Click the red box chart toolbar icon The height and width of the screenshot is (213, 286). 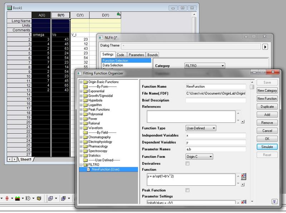(x=6, y=198)
